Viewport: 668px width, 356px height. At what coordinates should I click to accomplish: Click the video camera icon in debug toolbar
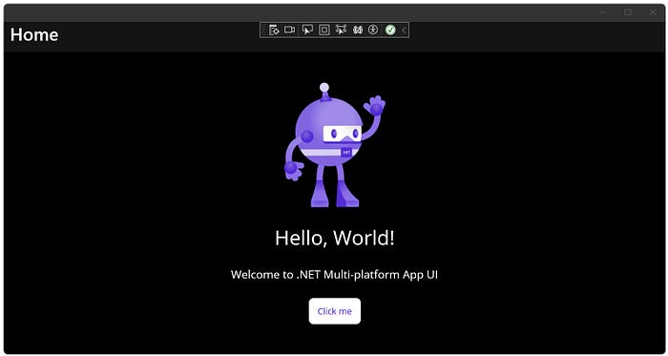[290, 30]
